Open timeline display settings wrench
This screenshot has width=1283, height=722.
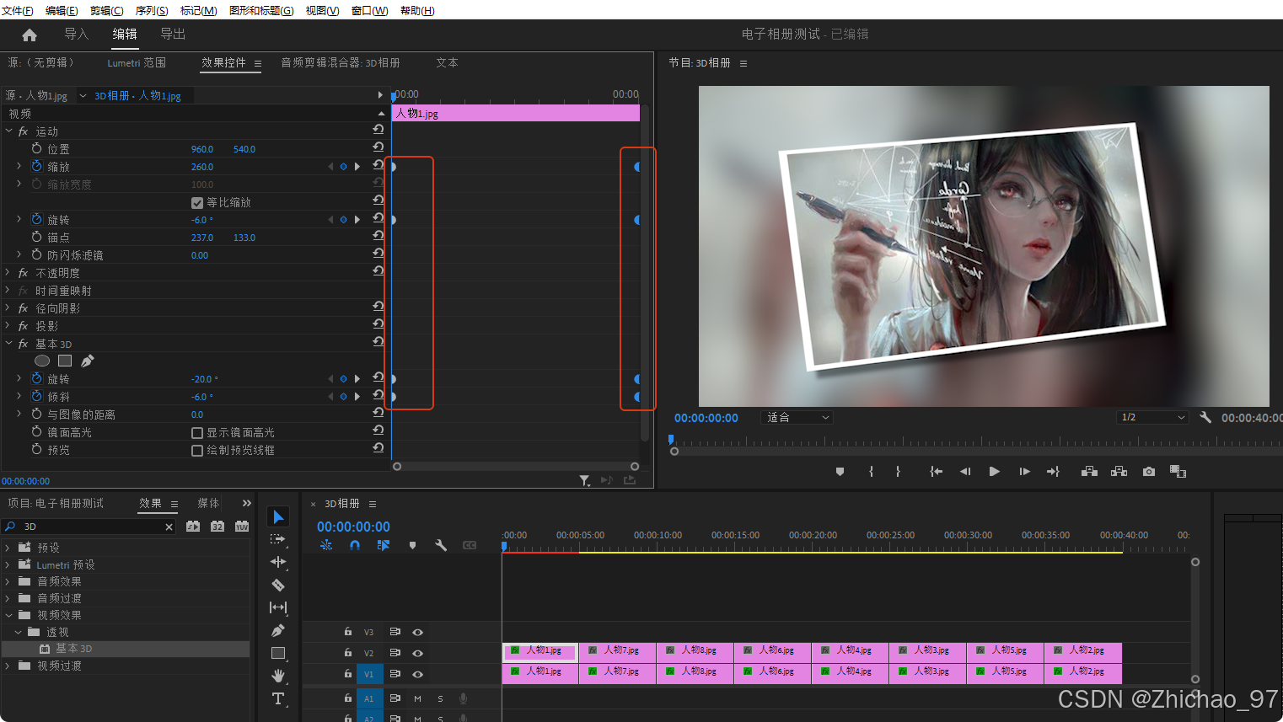(x=440, y=545)
